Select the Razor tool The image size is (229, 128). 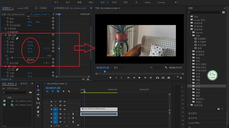(38, 99)
